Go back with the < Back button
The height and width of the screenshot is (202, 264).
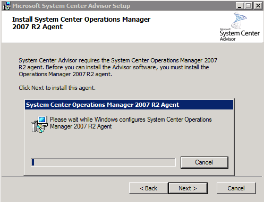148,188
